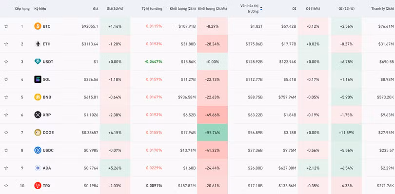The width and height of the screenshot is (395, 194).
Task: Sort table by Tỷ lệ funding header
Action: pyautogui.click(x=152, y=9)
